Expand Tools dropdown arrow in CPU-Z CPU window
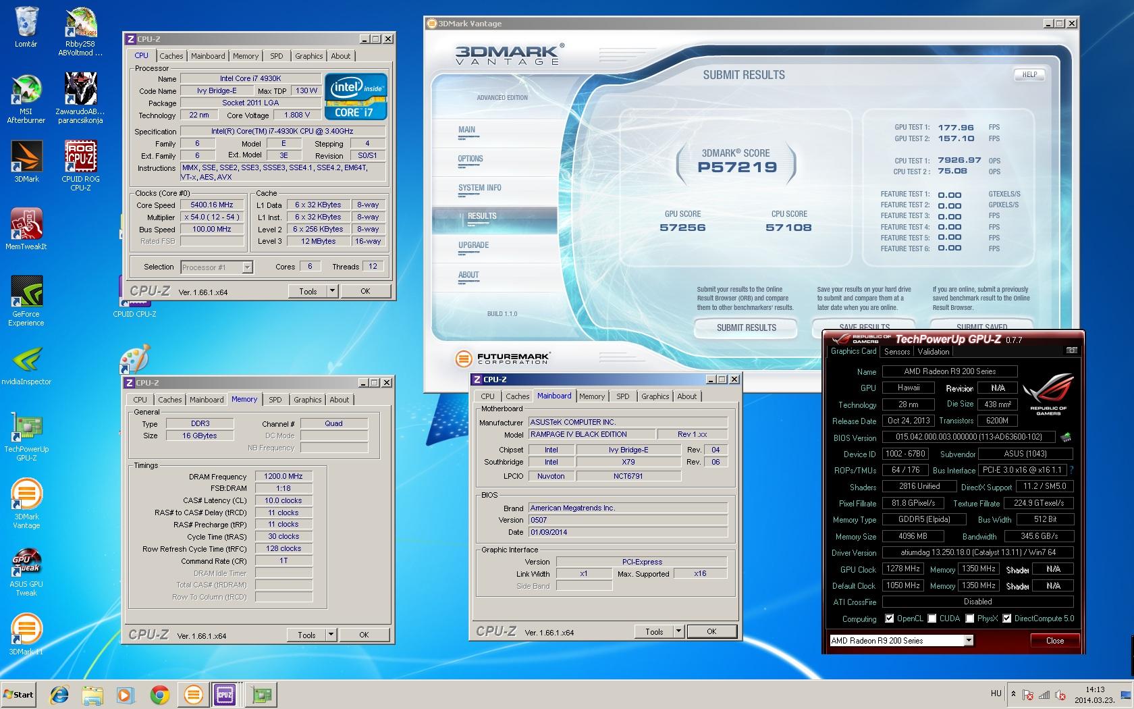 pos(332,291)
